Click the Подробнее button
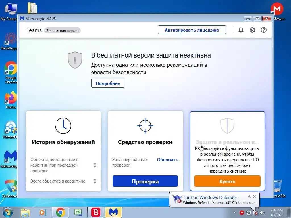Screen dimensions: 291x218 click(108, 83)
